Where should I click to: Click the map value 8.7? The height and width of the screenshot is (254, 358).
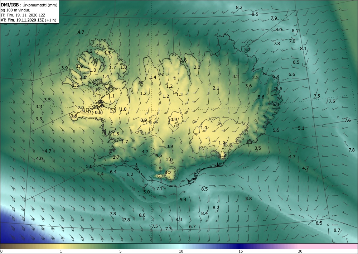point(337,230)
